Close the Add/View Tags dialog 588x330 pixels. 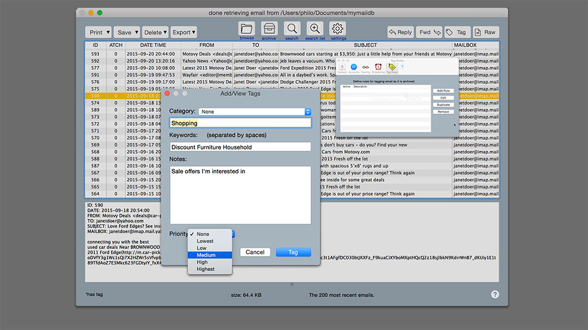click(167, 93)
